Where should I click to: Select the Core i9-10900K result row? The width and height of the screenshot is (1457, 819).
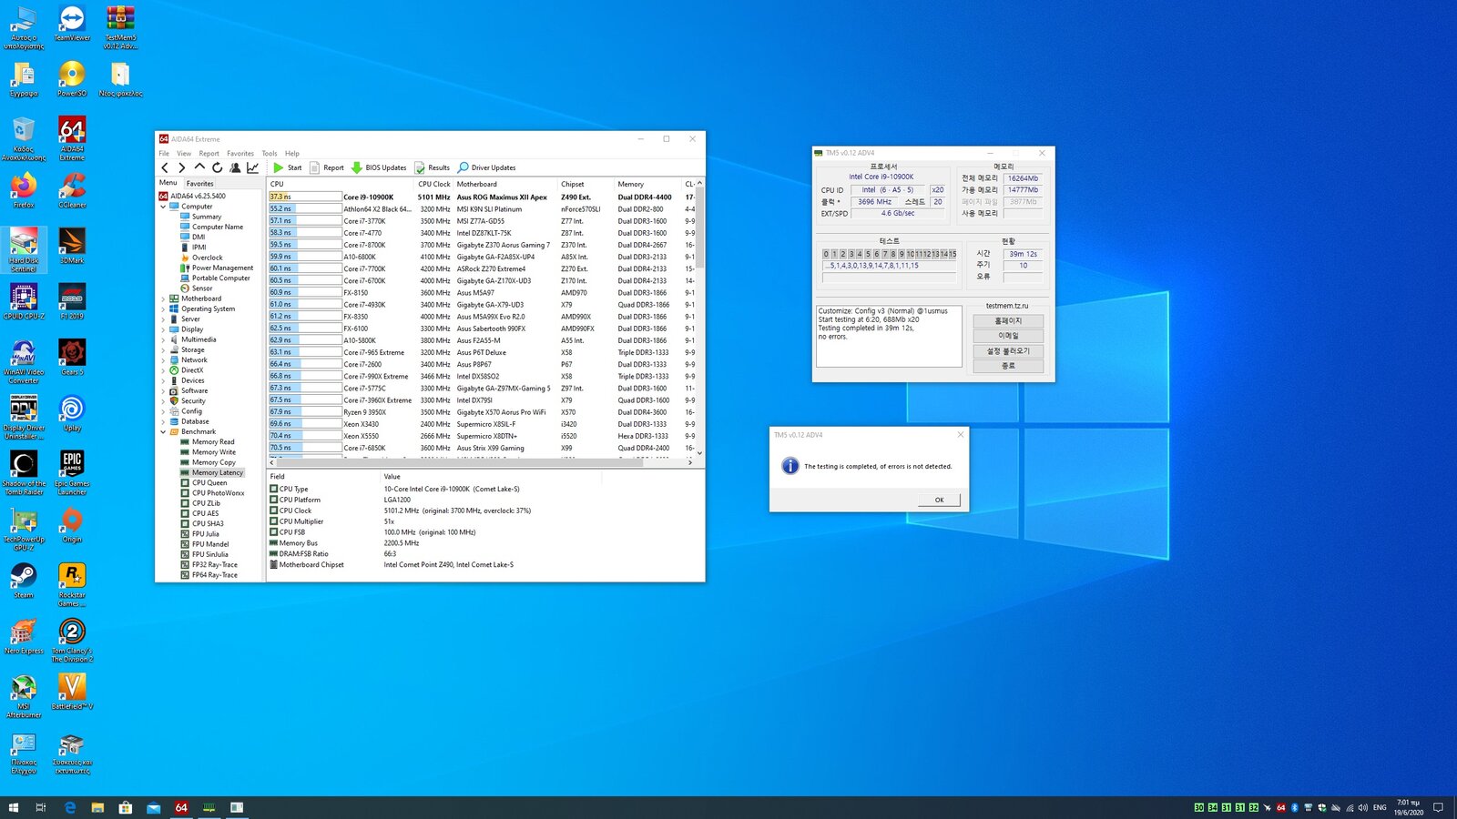point(481,197)
